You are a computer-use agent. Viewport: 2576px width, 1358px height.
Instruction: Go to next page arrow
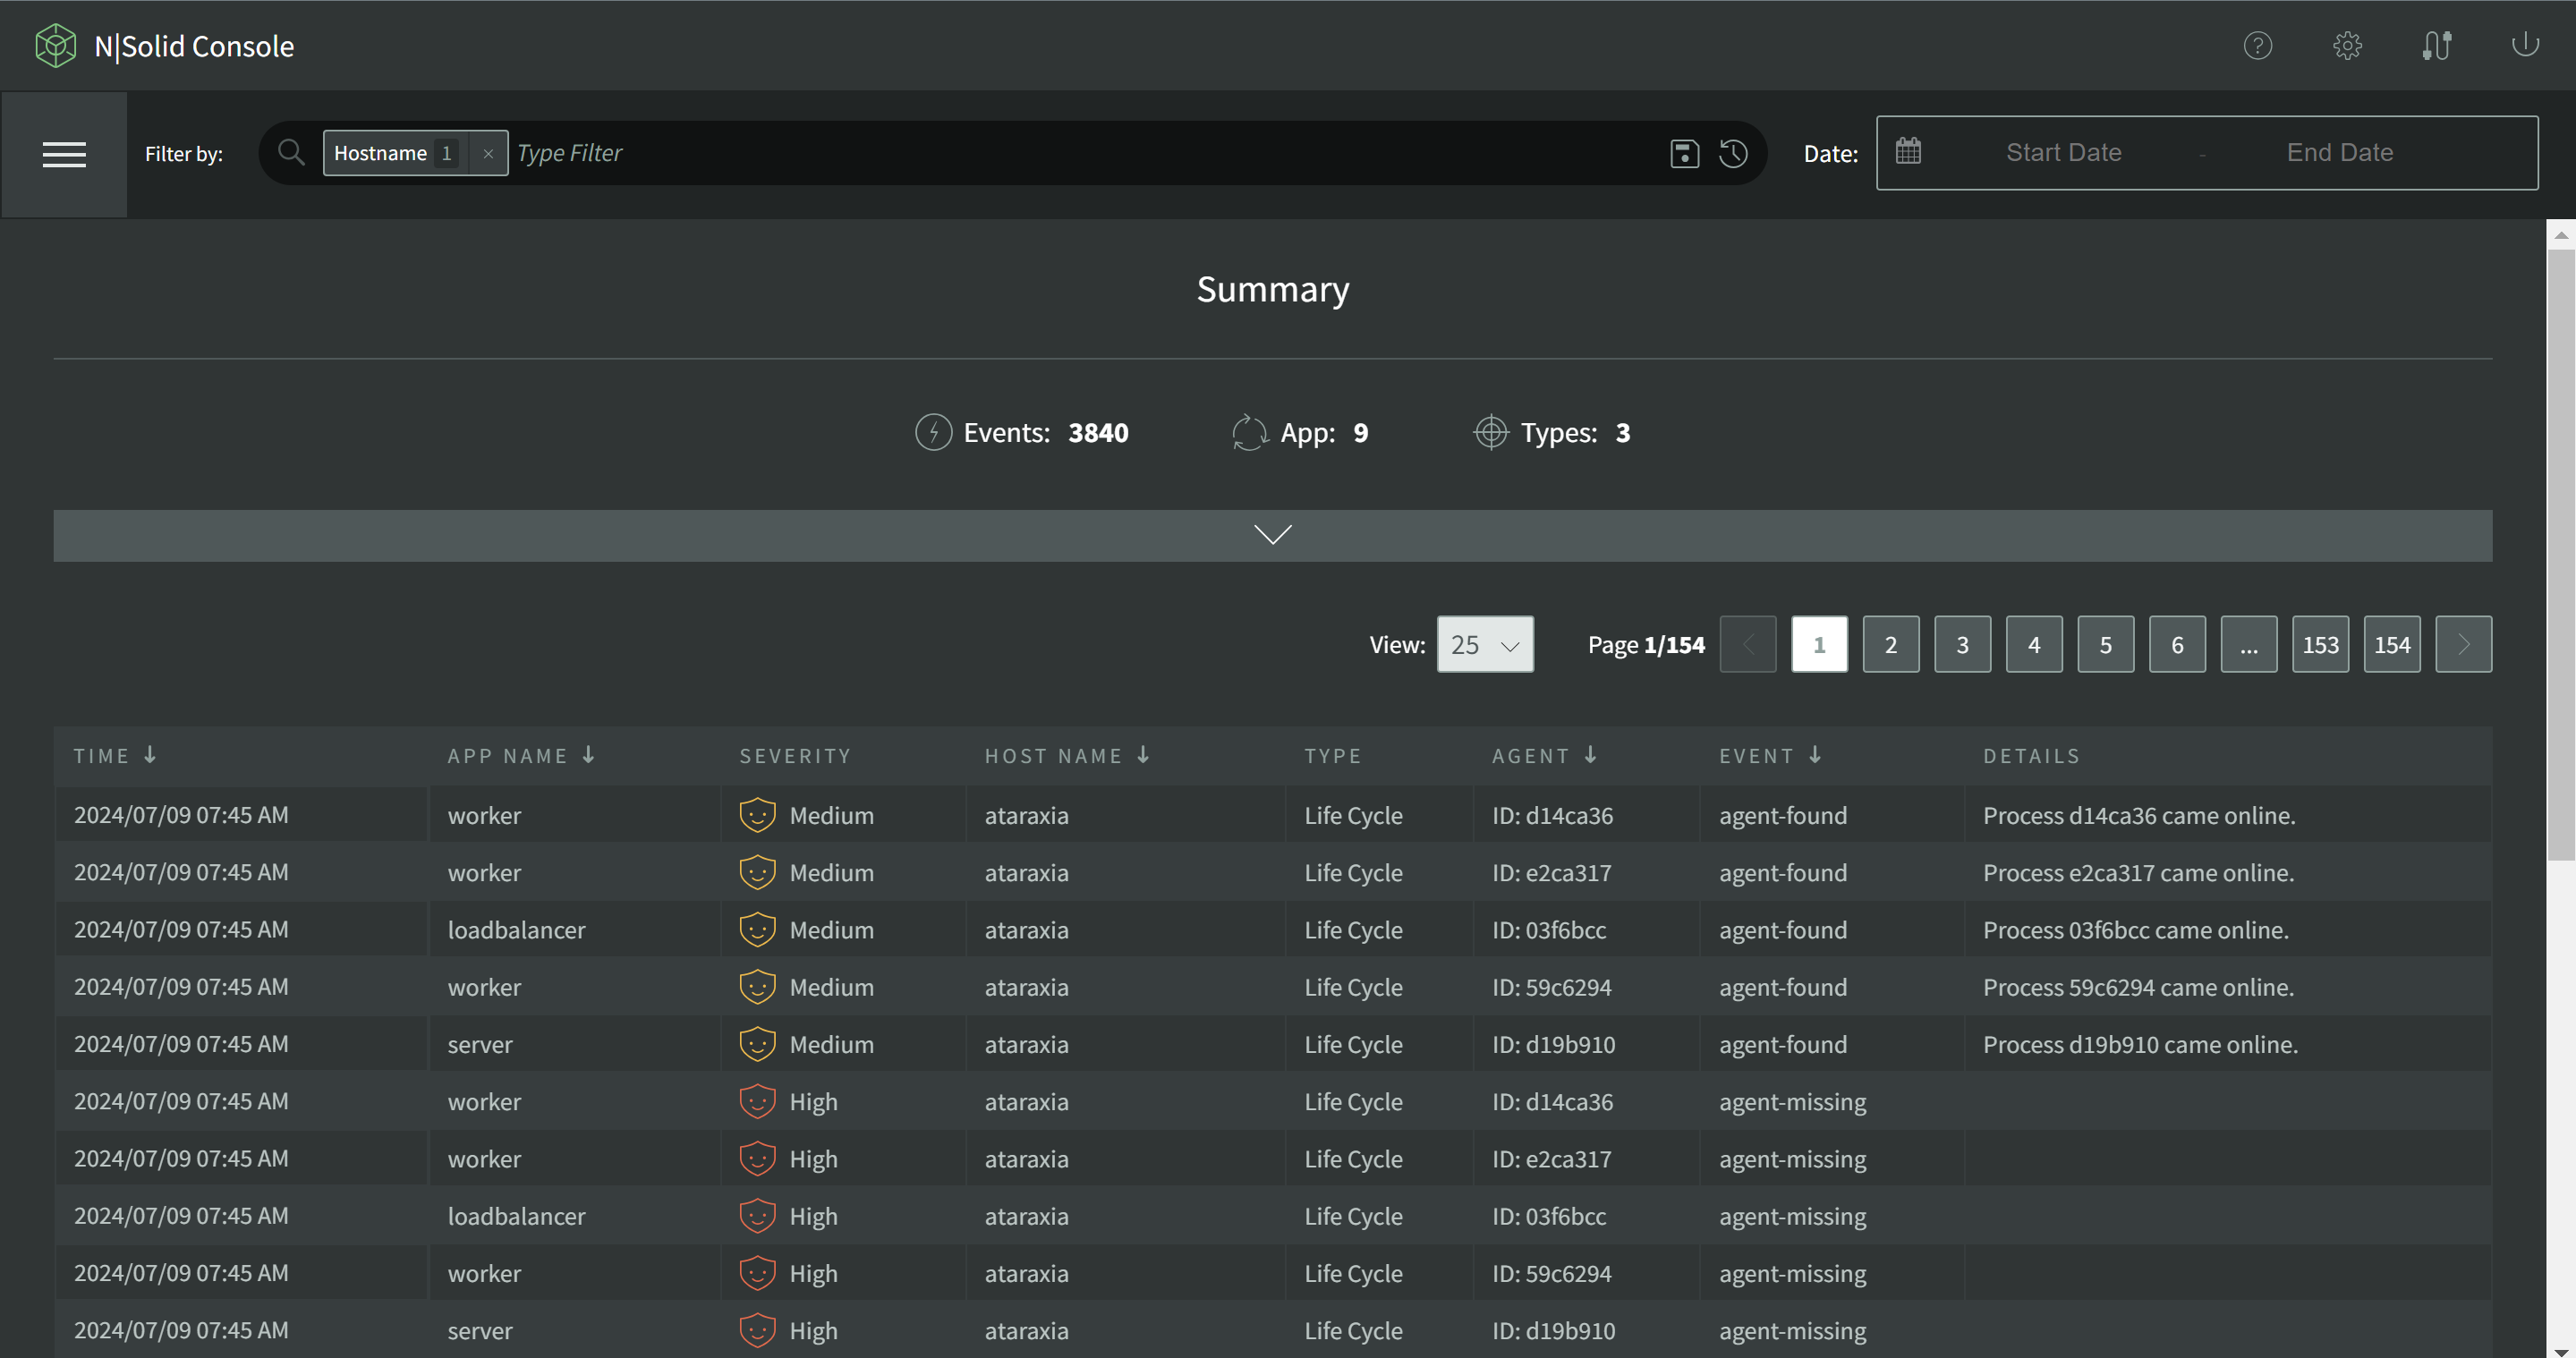click(x=2463, y=644)
